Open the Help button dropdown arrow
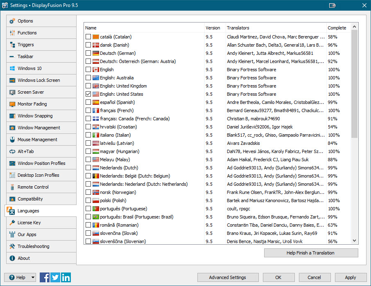The height and width of the screenshot is (286, 371). click(33, 277)
